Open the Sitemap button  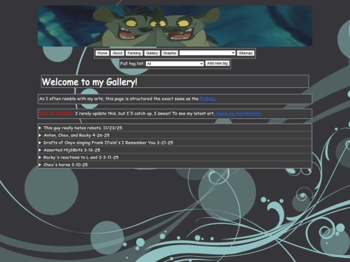tap(246, 53)
